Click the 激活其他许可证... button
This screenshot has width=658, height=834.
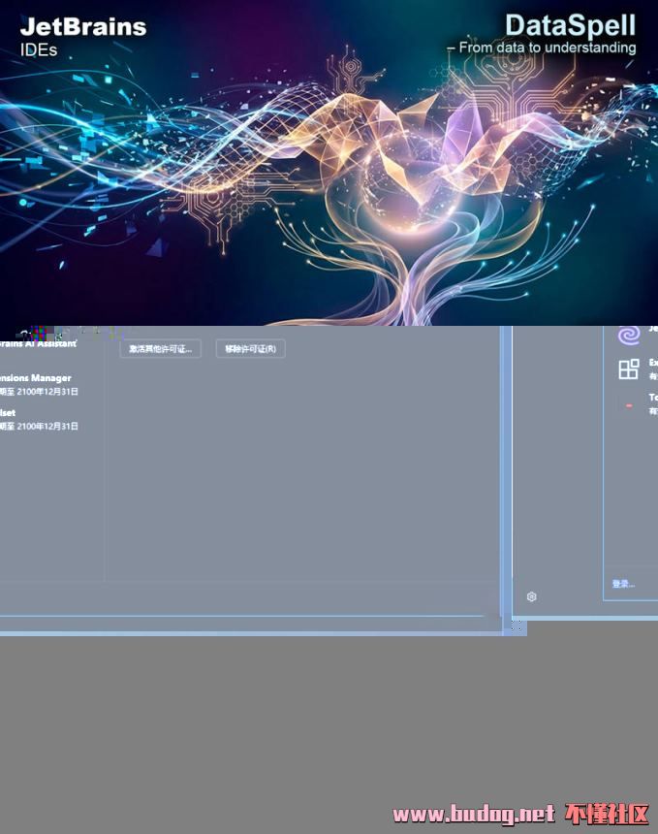point(161,349)
